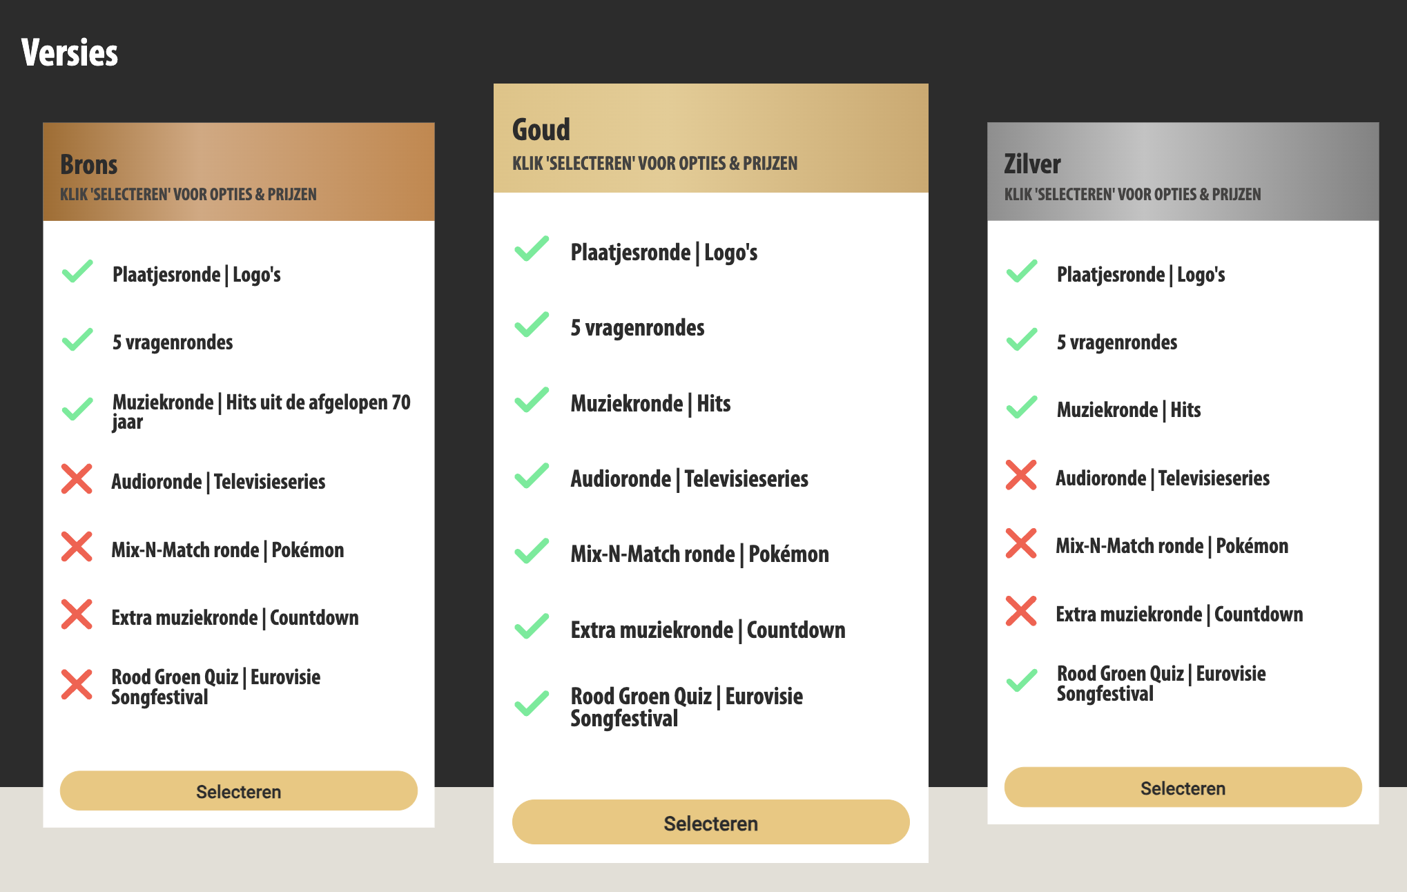1407x892 pixels.
Task: Click green check beside Brons Plaatjesronde | Logo's
Action: 77,272
